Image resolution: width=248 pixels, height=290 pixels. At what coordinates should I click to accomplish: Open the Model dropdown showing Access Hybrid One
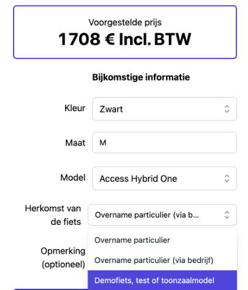(165, 178)
